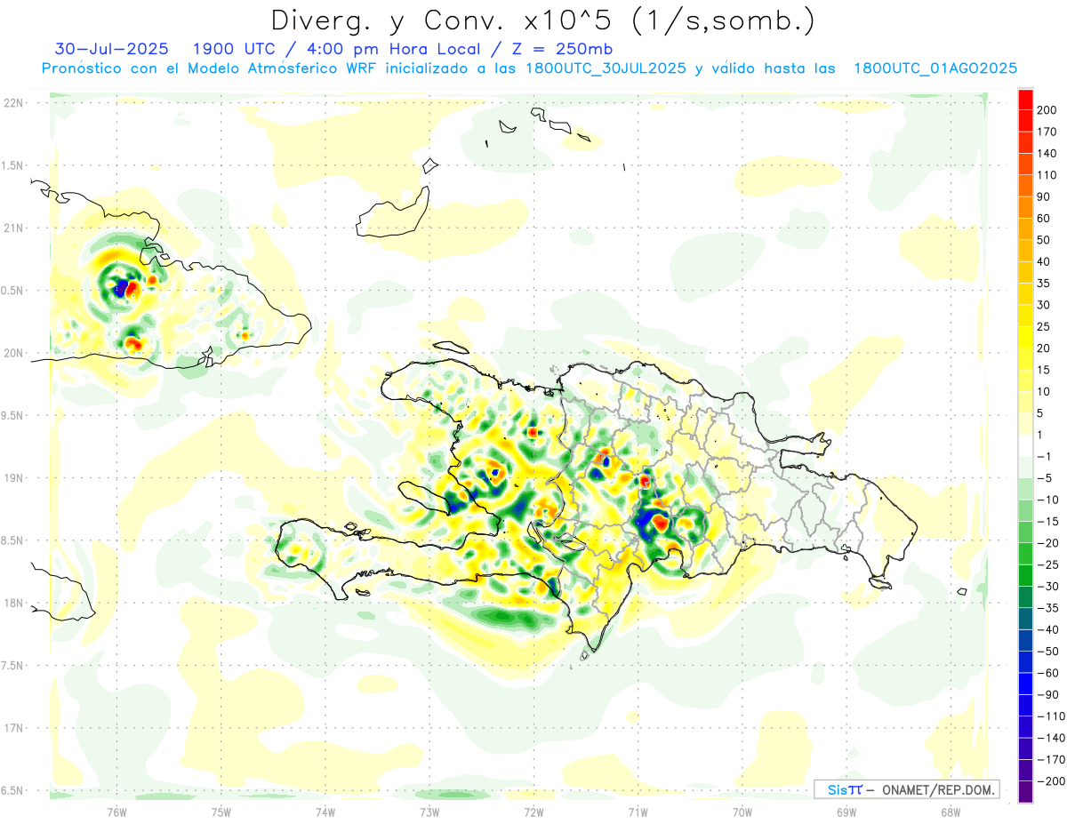Click the "140" legend value
Screen dimensions: 1067x824
coord(1047,153)
